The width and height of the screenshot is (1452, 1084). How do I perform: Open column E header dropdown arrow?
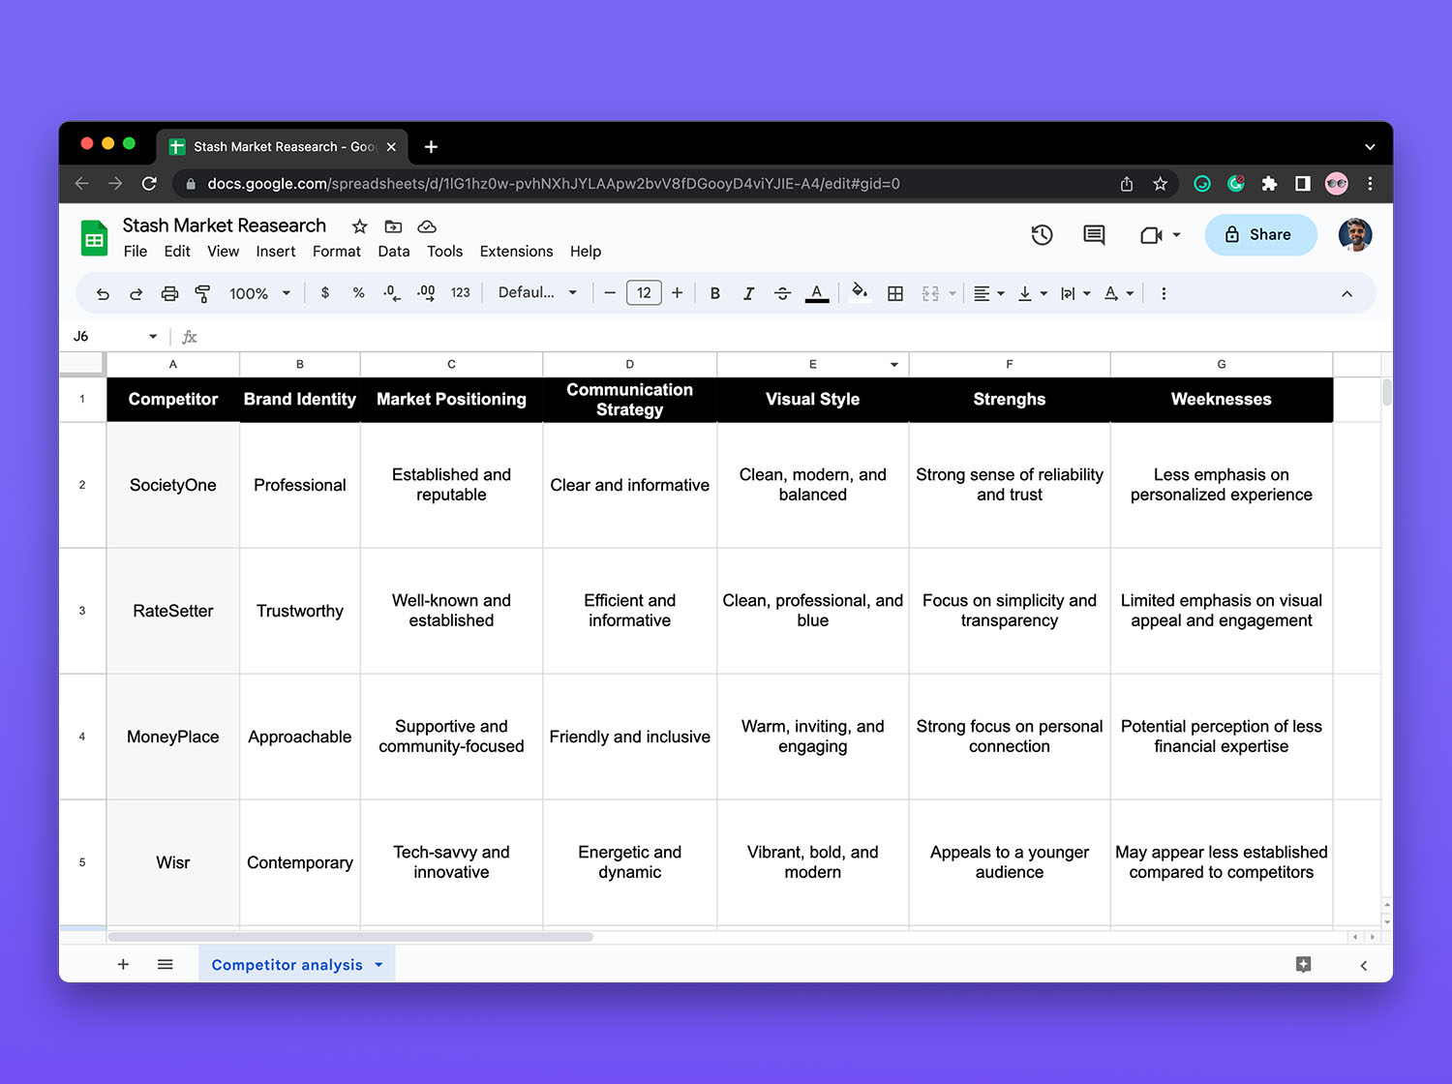tap(893, 365)
